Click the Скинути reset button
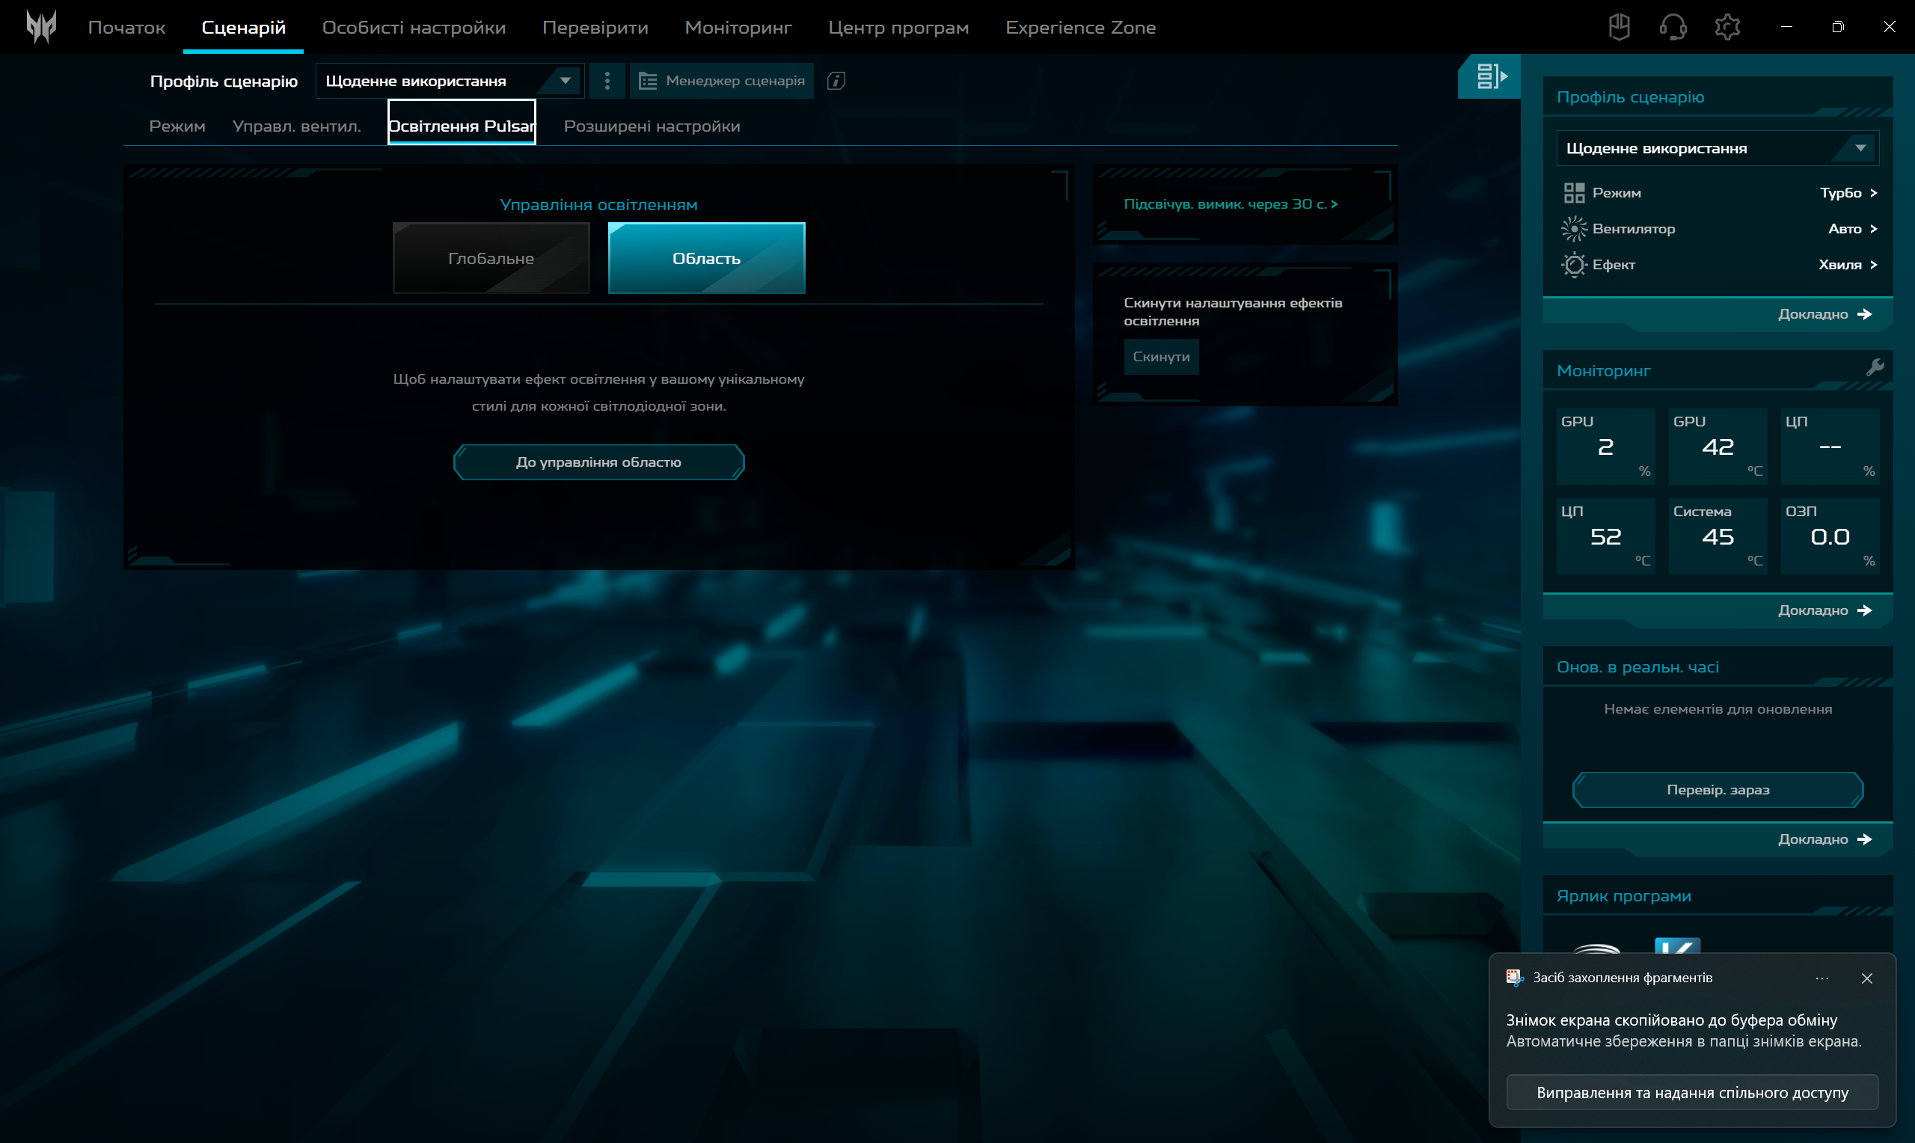1915x1143 pixels. 1160,357
